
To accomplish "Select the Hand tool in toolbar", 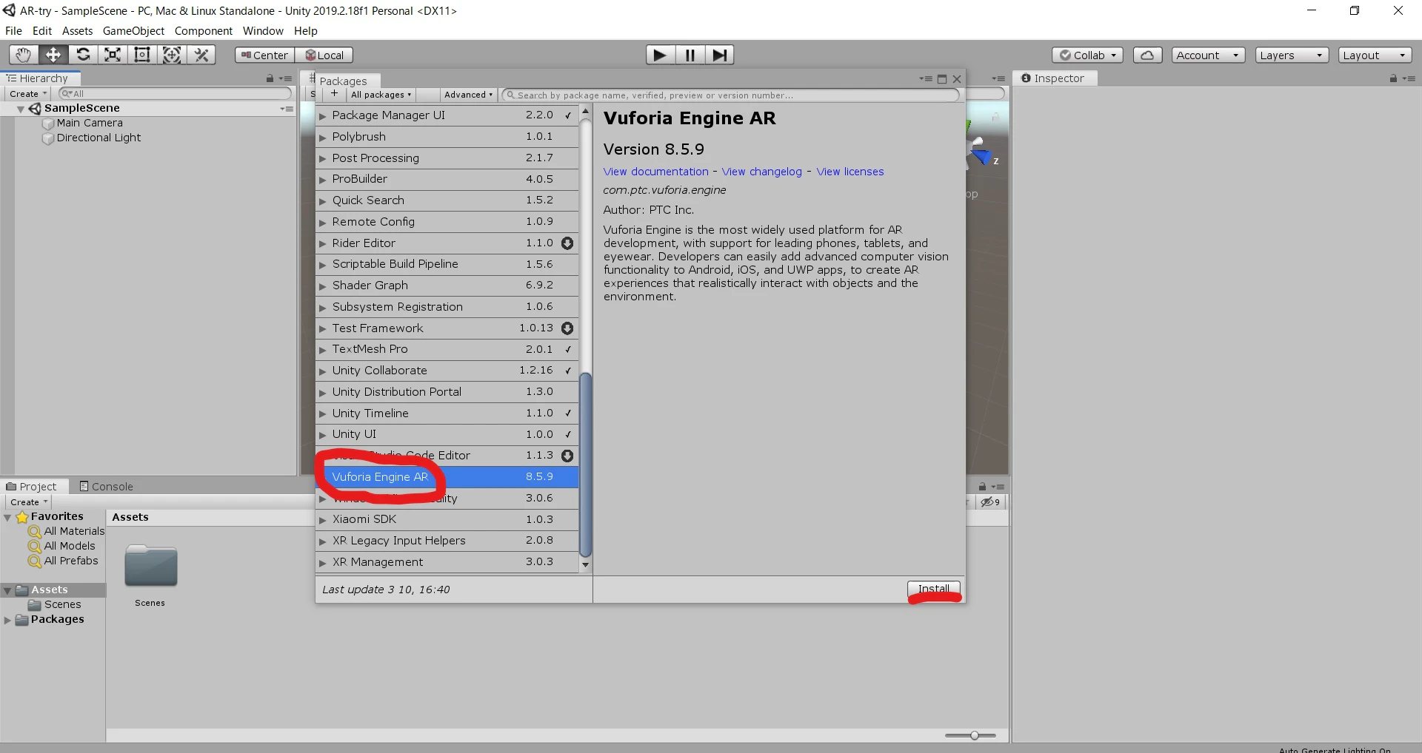I will click(x=24, y=55).
